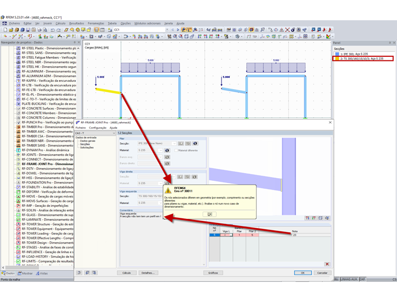Open Viga esquerda Material dropdown
397x297 pixels.
pos(160,203)
